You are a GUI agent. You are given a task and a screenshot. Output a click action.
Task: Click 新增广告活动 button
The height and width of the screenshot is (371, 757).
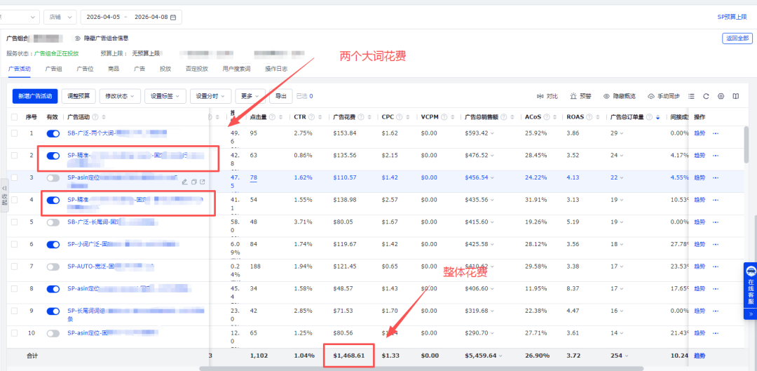coord(35,96)
